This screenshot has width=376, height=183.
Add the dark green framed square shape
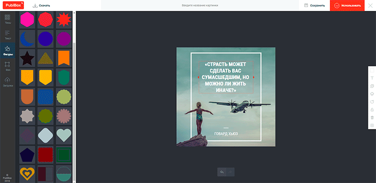[x=64, y=155]
